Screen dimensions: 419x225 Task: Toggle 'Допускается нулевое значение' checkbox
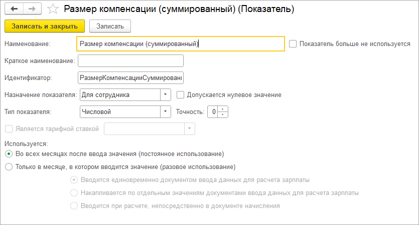[181, 94]
